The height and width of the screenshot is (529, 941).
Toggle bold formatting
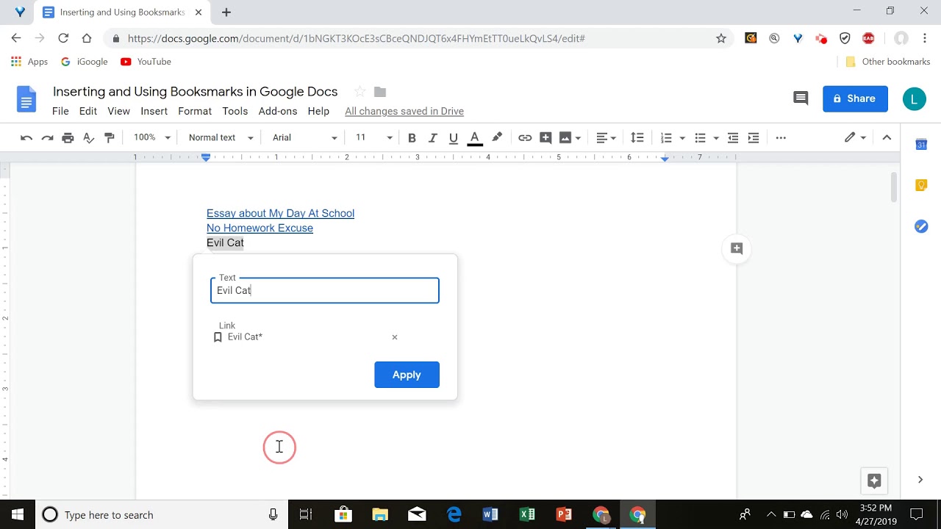(412, 137)
